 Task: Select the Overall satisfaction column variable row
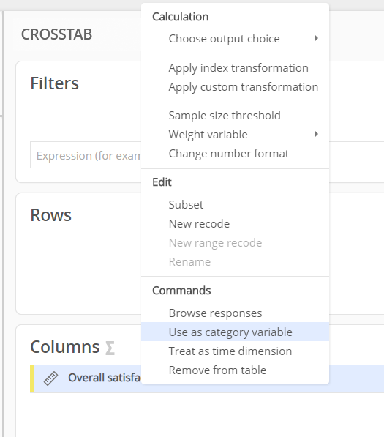207,378
